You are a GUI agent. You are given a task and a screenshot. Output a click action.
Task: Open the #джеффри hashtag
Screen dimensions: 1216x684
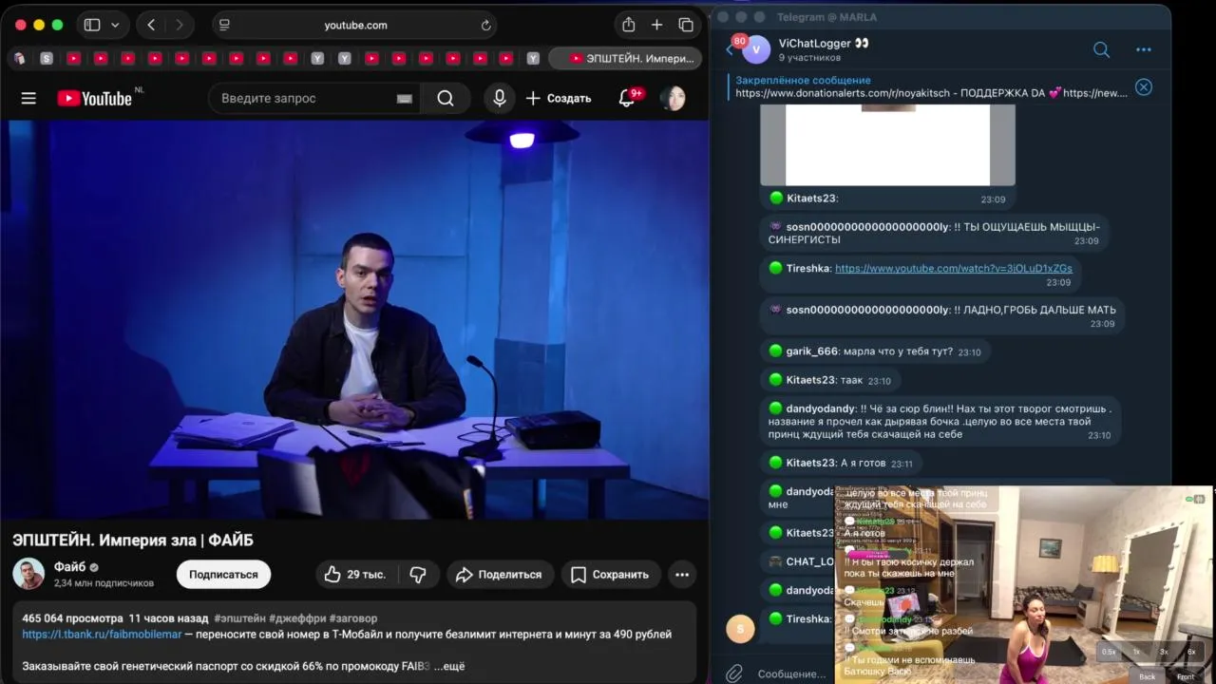297,617
